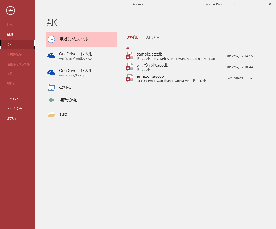Switch to the フォルダー tab

[x=152, y=38]
